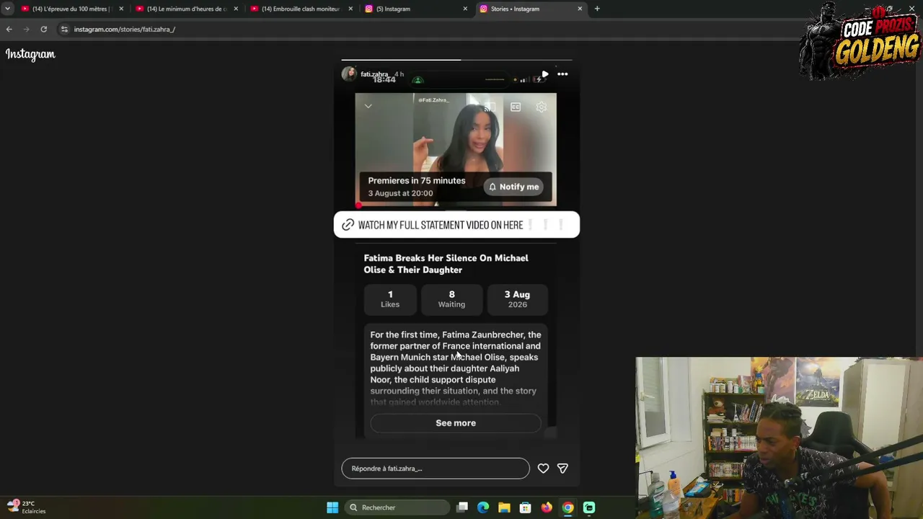This screenshot has height=519, width=923.
Task: Close the 'L'épreuve du 100 mètres' tab
Action: tap(121, 9)
